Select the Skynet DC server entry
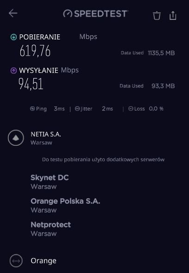This screenshot has height=273, width=189. [x=50, y=182]
